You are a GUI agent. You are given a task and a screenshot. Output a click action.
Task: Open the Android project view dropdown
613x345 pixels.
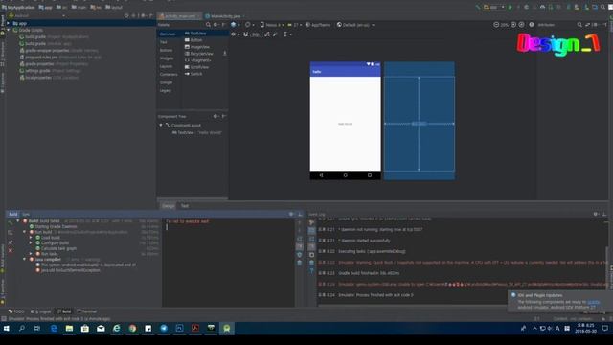pos(37,15)
